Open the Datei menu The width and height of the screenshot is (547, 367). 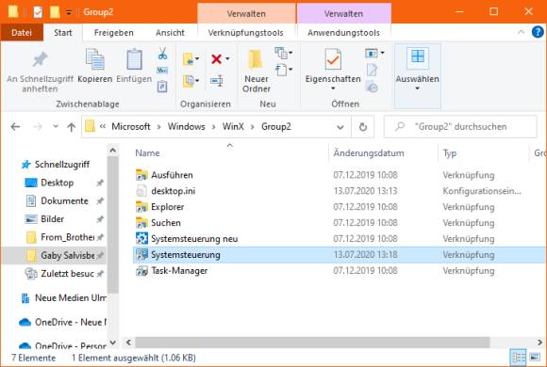[x=22, y=33]
